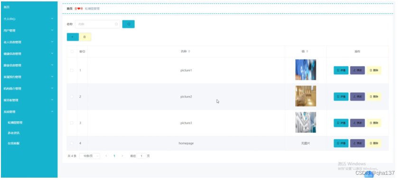Select 在线客服 submenu item
This screenshot has height=180, width=402.
point(14,144)
